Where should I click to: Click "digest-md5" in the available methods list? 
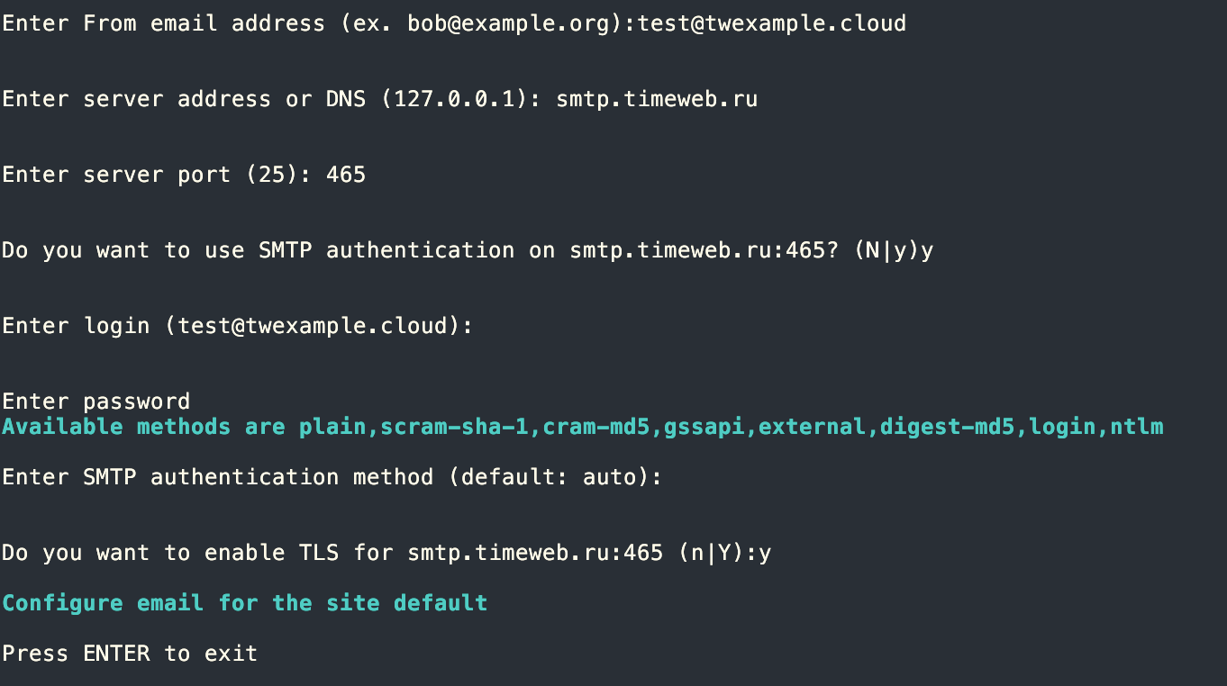(x=948, y=427)
